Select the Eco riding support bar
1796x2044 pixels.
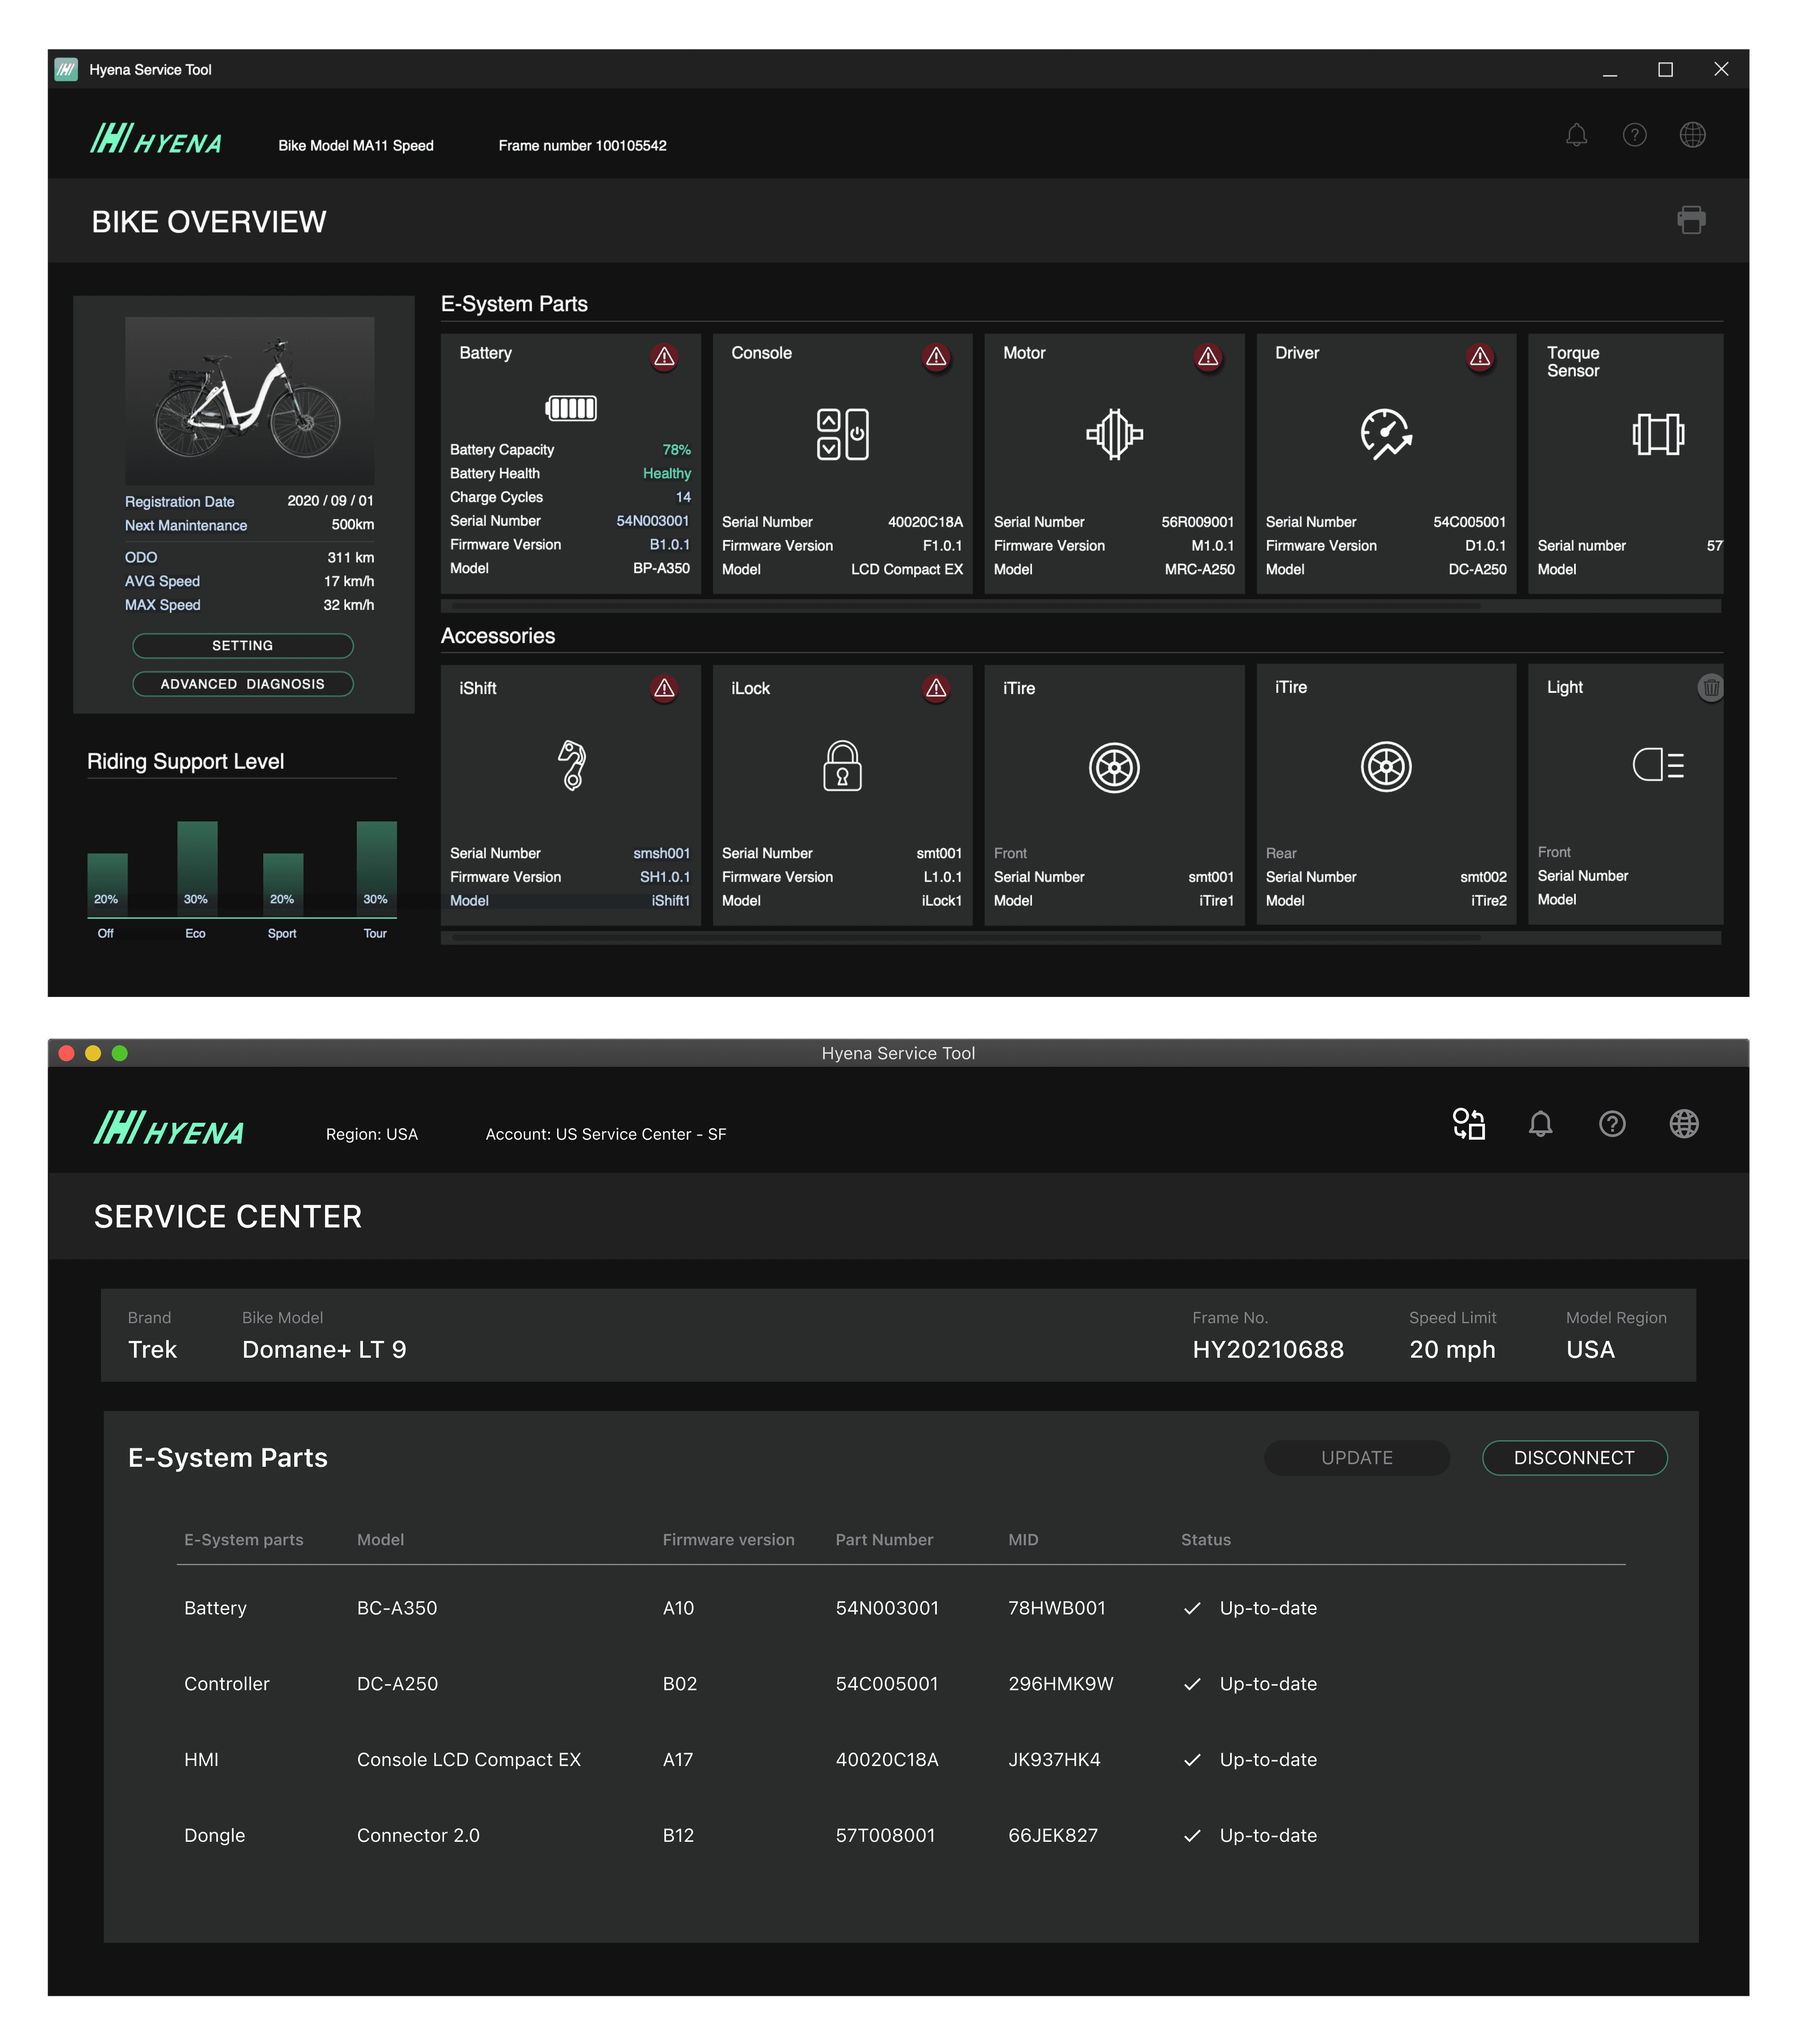[197, 868]
